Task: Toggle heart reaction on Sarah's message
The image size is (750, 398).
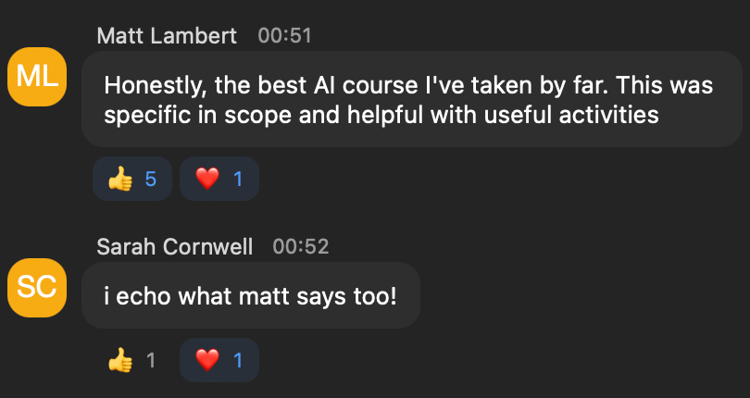Action: click(219, 360)
